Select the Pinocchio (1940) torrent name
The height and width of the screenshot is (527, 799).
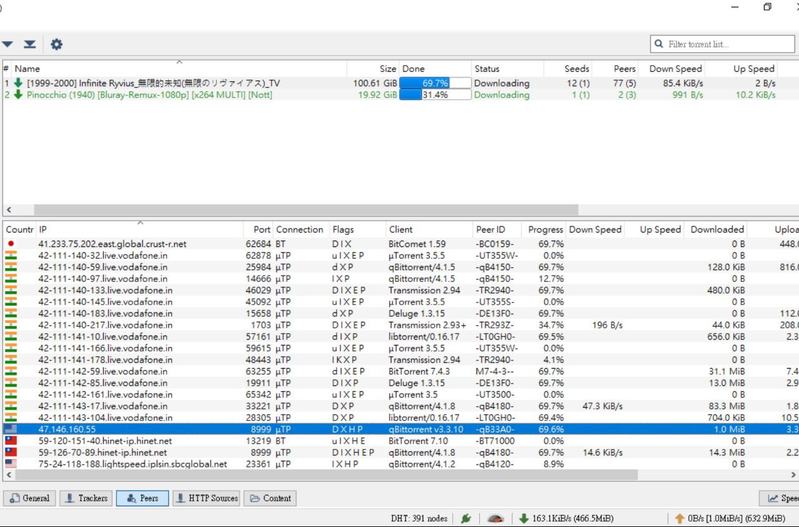[150, 95]
